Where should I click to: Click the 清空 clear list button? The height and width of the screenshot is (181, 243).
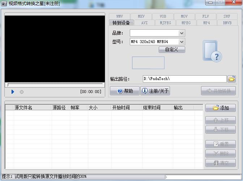[x=221, y=163]
